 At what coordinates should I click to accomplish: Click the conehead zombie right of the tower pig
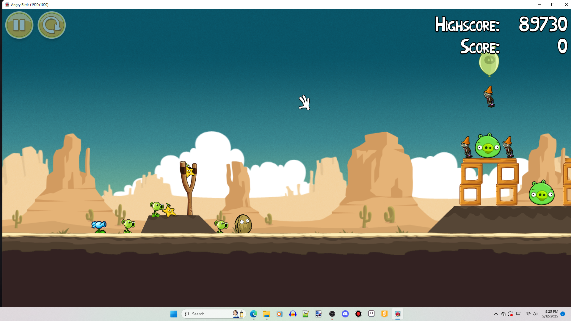508,147
